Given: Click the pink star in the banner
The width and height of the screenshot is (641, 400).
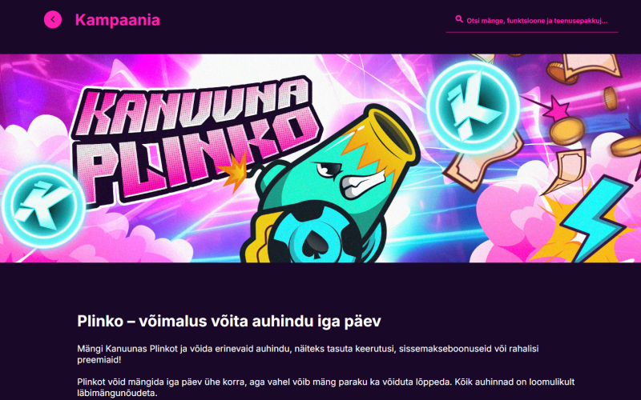Looking at the screenshot, I should [555, 109].
